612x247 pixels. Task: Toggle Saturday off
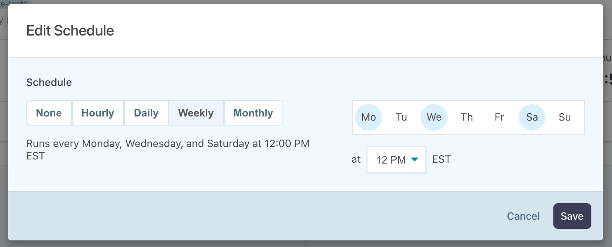point(531,117)
